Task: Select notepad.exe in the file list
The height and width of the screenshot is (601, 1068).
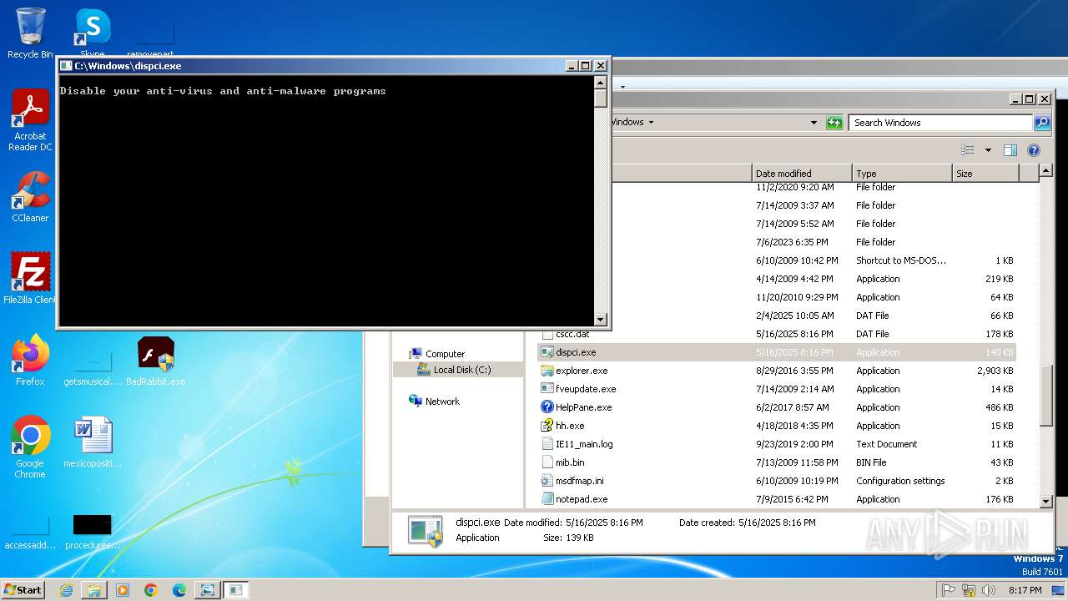Action: click(x=777, y=499)
